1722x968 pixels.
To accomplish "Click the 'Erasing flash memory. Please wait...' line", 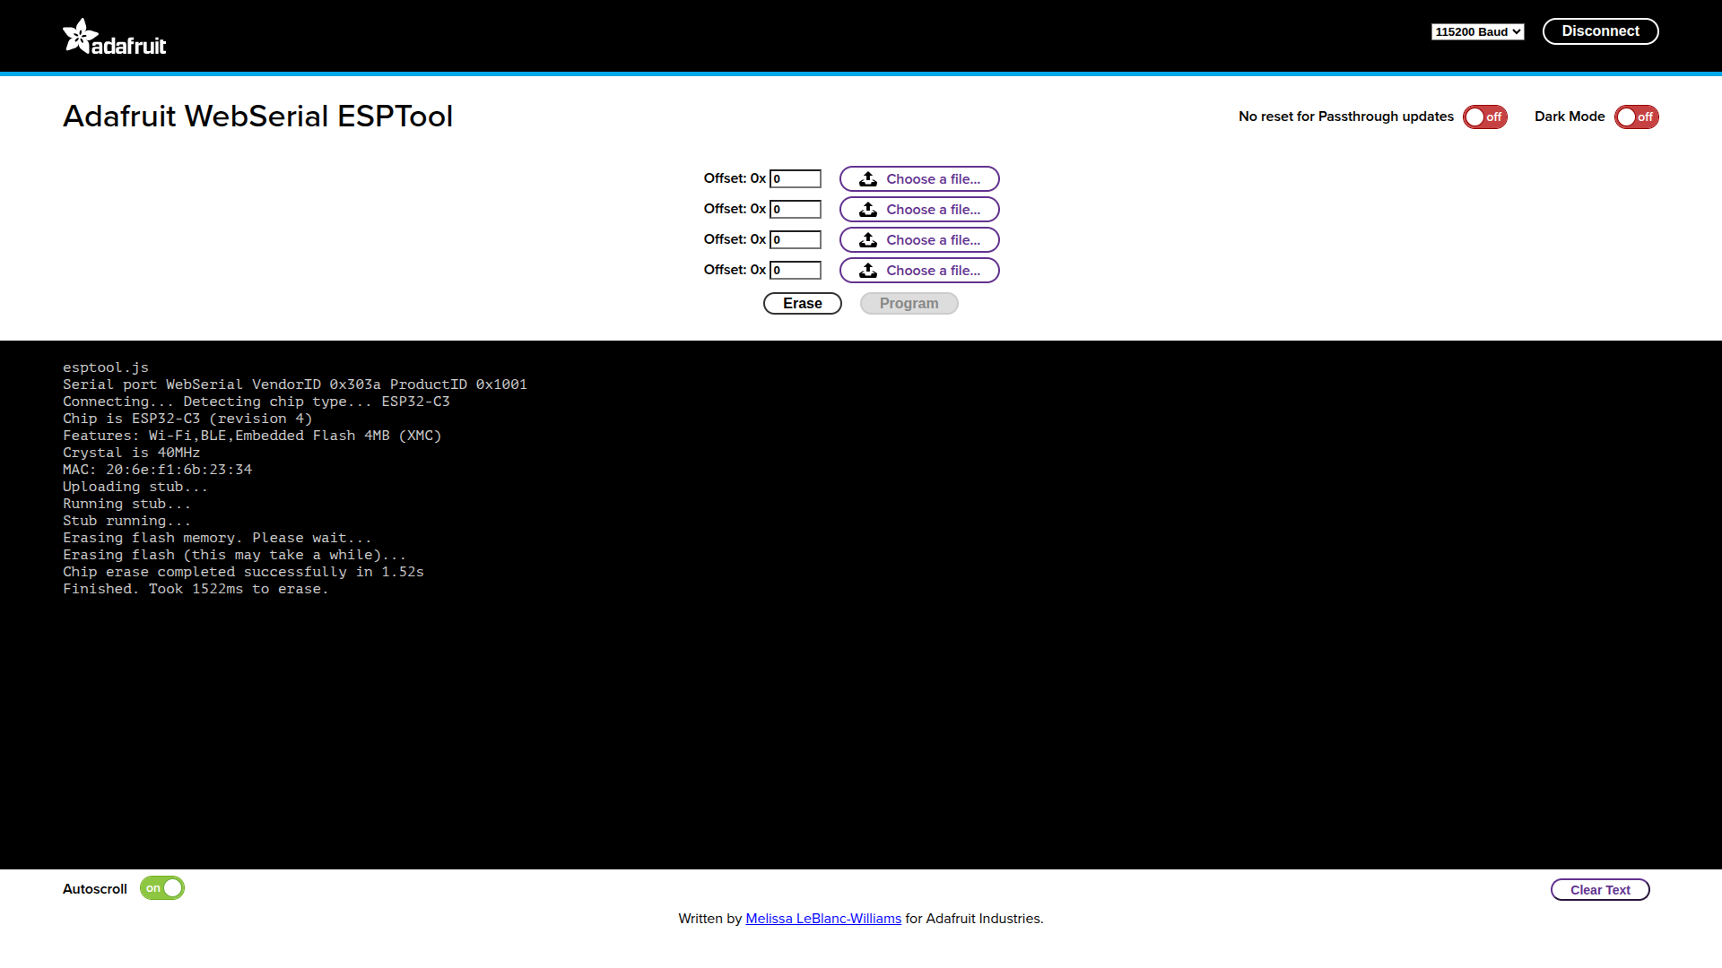I will (x=217, y=538).
